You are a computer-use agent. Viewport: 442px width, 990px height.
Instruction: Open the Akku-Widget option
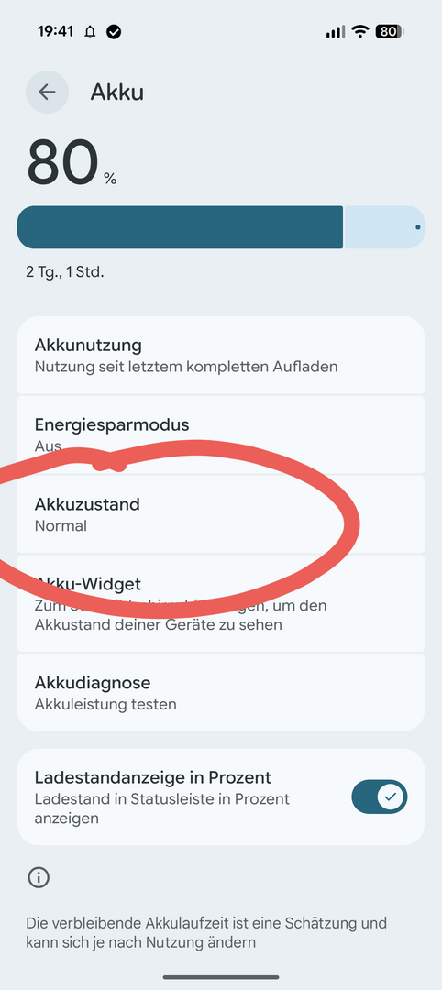point(221,603)
